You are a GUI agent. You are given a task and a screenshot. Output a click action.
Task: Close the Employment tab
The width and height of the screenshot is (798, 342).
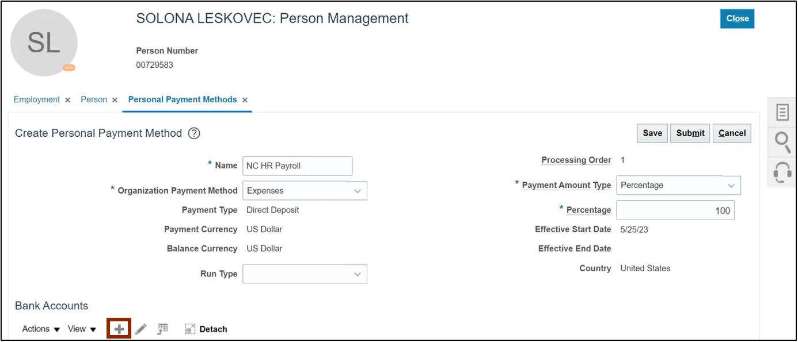[67, 100]
